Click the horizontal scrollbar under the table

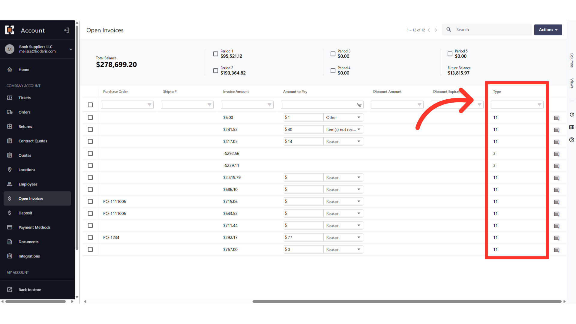406,301
